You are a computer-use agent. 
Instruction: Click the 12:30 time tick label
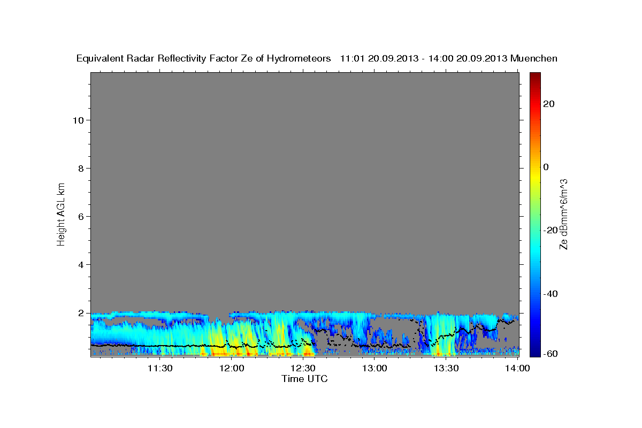click(303, 368)
